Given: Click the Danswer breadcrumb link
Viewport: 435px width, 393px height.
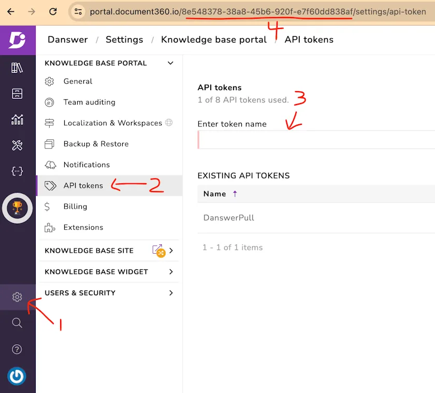Looking at the screenshot, I should (68, 40).
